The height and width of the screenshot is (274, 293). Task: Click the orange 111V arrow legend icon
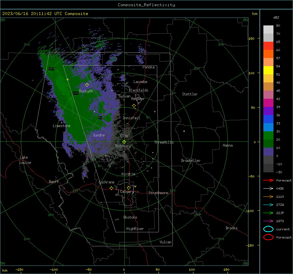click(x=268, y=196)
